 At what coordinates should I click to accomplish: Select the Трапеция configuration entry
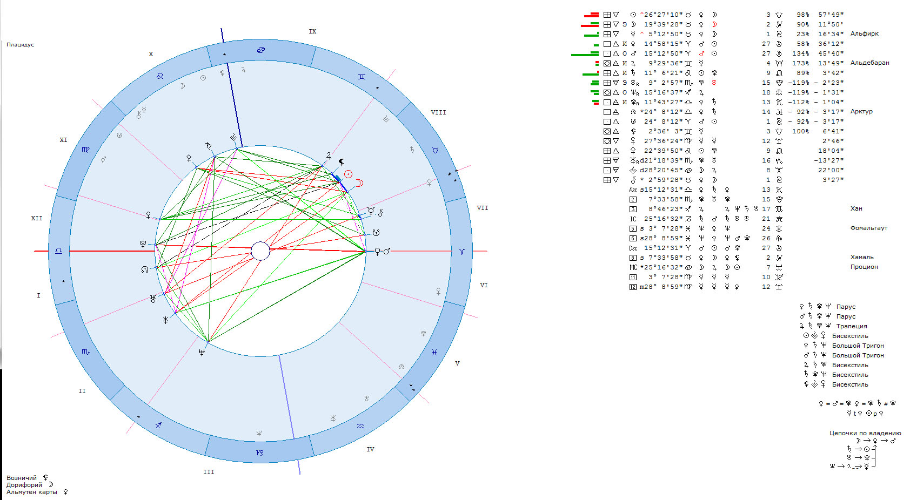[x=851, y=326]
